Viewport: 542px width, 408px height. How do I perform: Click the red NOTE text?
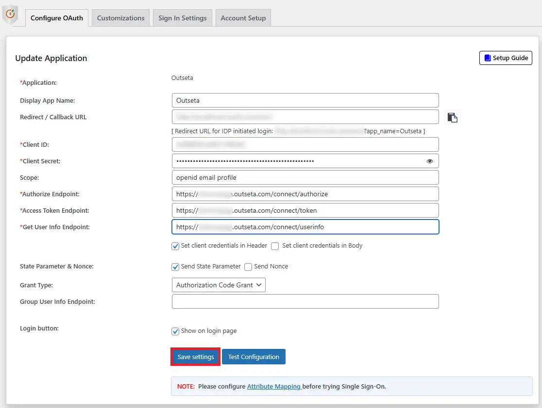[x=186, y=386]
